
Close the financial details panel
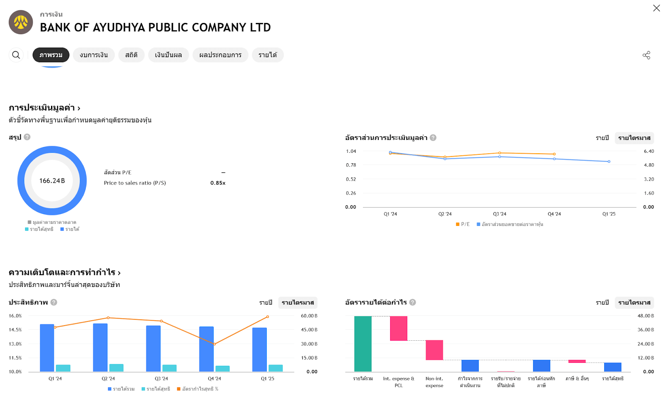tap(656, 8)
